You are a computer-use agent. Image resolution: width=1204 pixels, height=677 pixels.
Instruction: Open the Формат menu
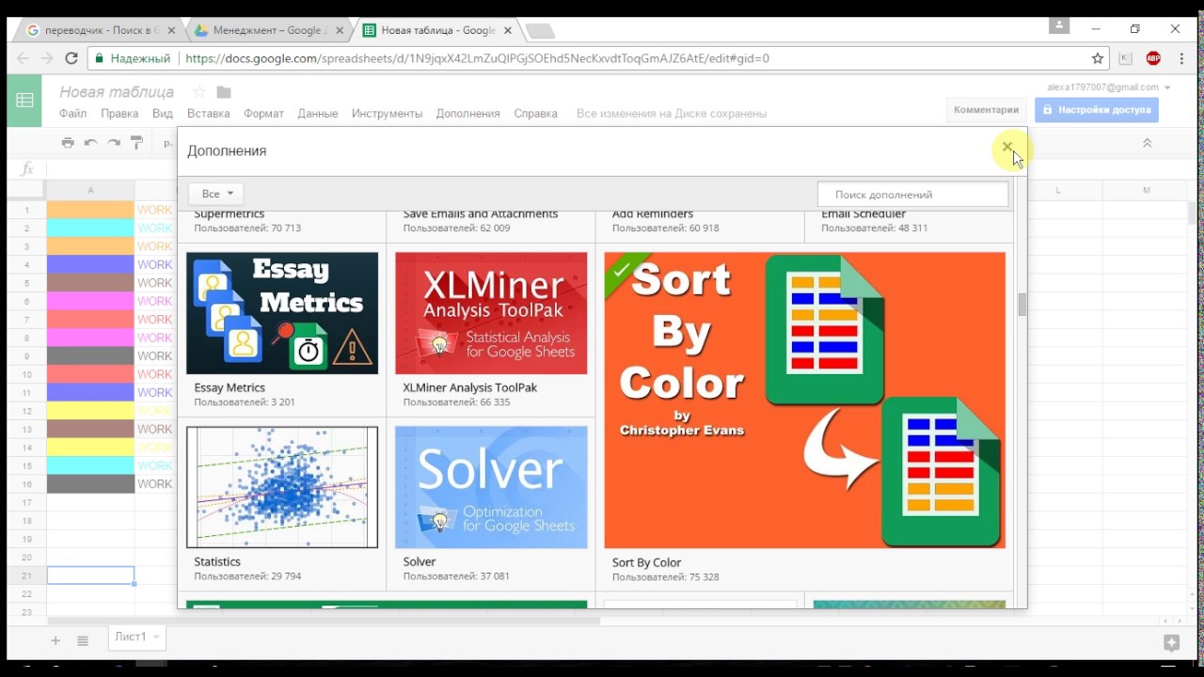pyautogui.click(x=263, y=113)
